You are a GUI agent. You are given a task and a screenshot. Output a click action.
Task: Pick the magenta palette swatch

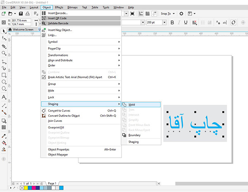(34, 188)
